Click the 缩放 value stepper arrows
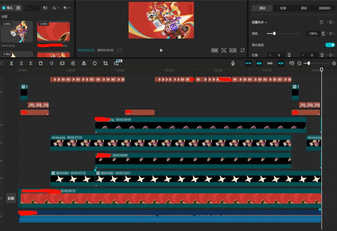The width and height of the screenshot is (337, 231). (x=323, y=33)
